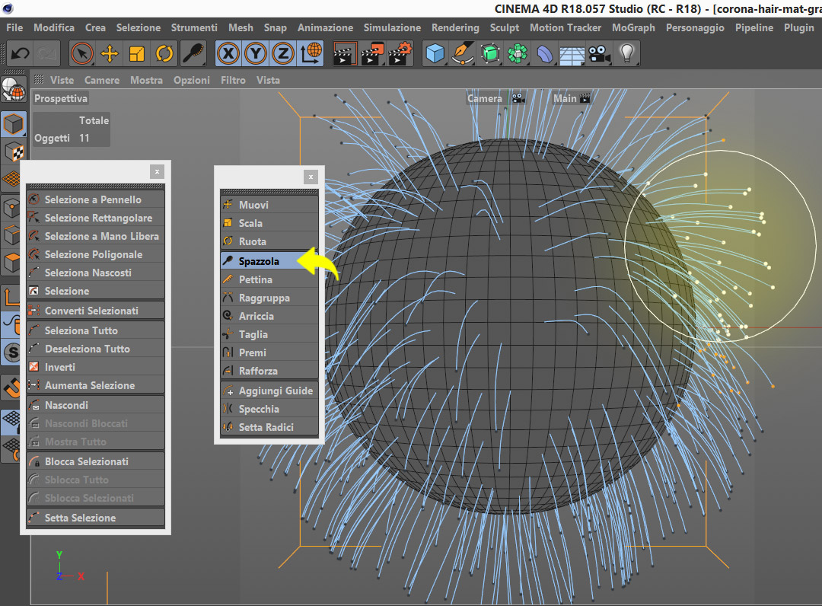Click Blocca Selezionati

(95, 461)
